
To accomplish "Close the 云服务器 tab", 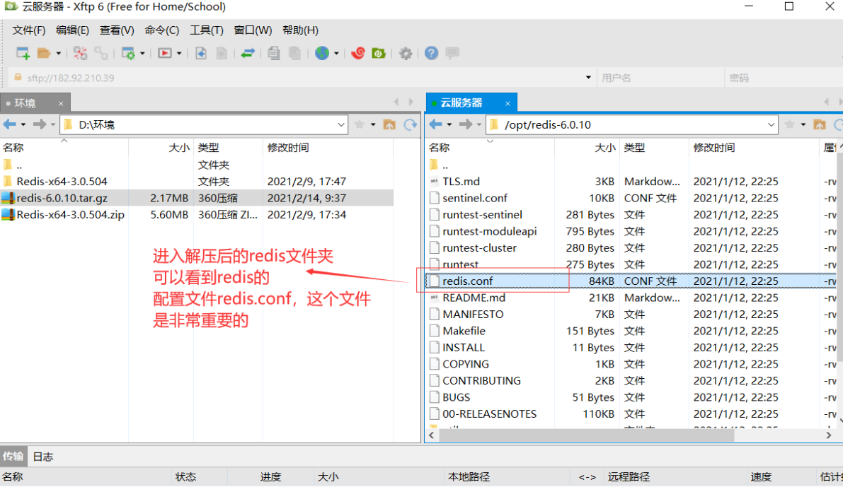I will 507,104.
